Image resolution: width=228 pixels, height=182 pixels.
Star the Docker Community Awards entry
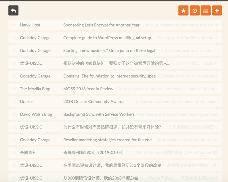tap(14, 102)
